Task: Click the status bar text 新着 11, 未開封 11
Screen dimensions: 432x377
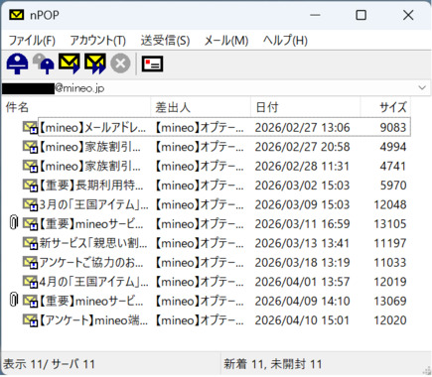Action: click(273, 364)
